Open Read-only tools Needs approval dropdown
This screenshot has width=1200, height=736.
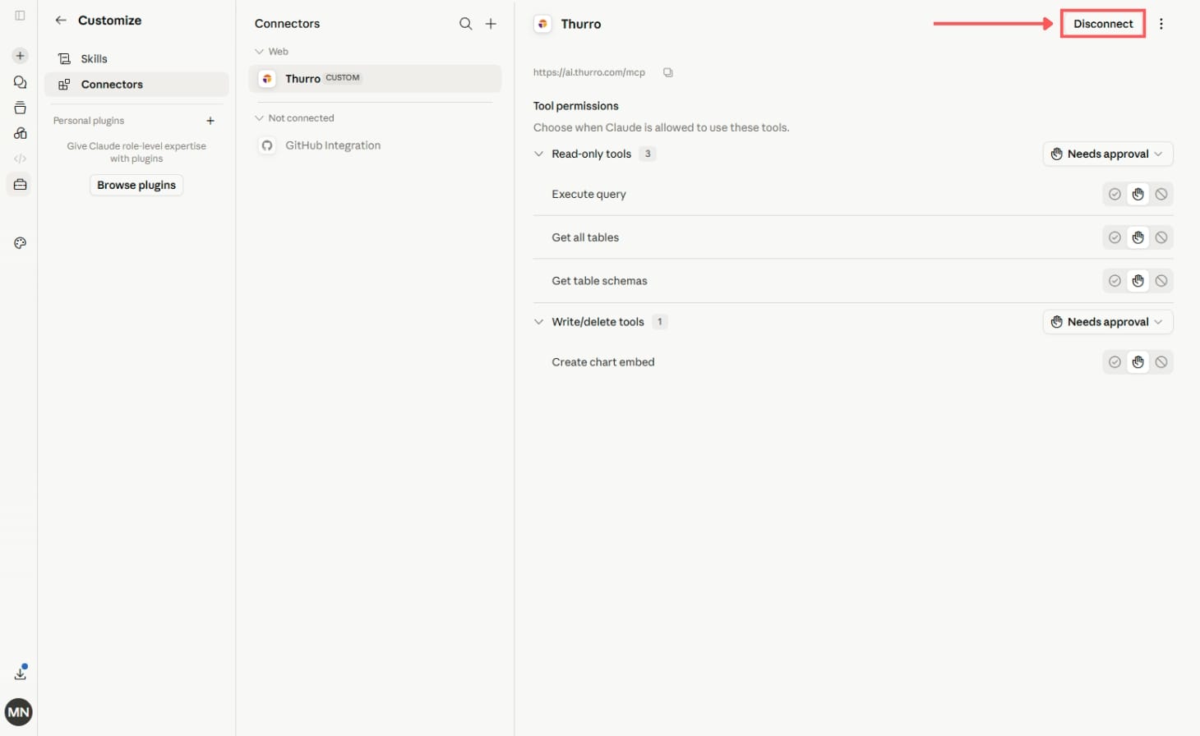click(x=1108, y=154)
